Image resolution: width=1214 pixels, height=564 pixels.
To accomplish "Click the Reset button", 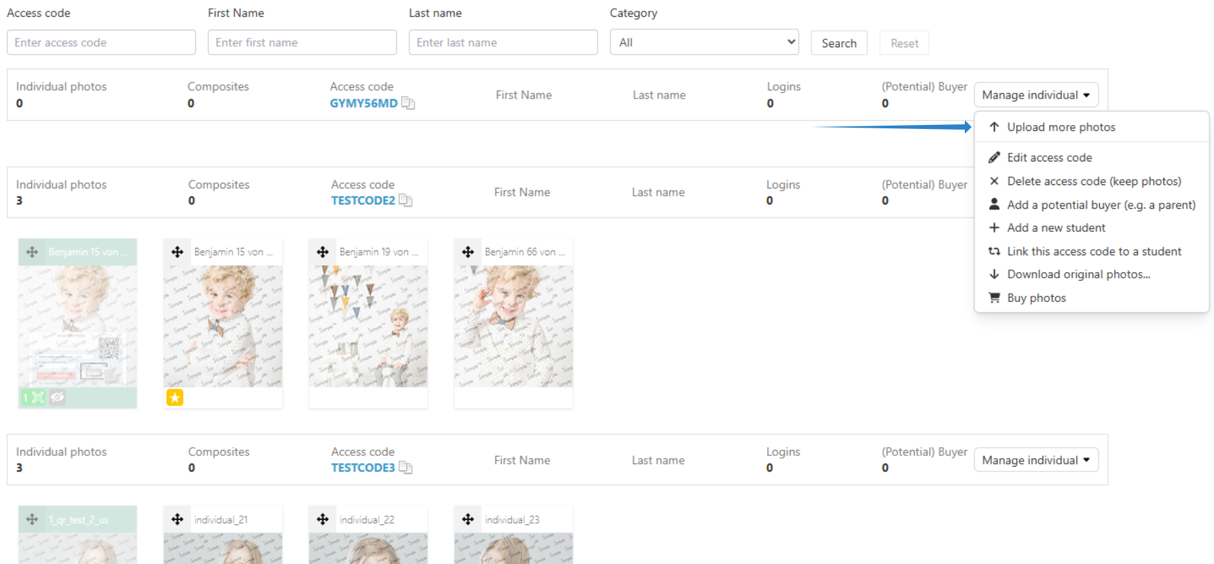I will 904,43.
